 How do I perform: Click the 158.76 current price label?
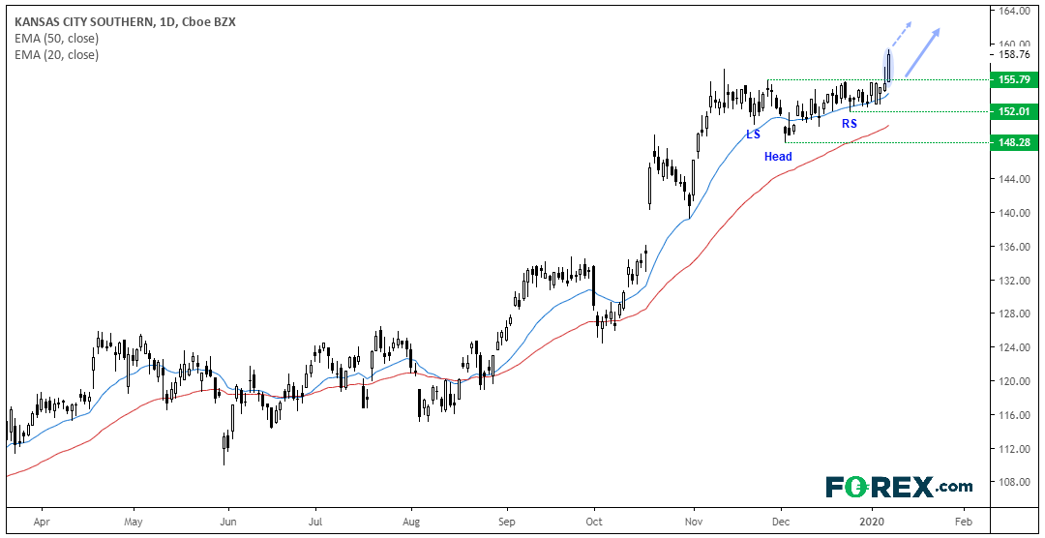pos(1014,54)
